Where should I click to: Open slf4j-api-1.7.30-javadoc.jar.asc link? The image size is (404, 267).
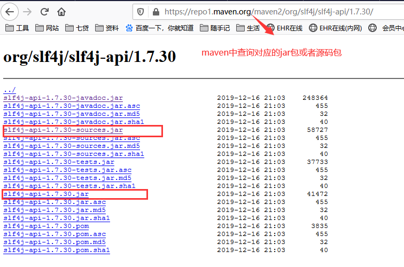point(72,106)
